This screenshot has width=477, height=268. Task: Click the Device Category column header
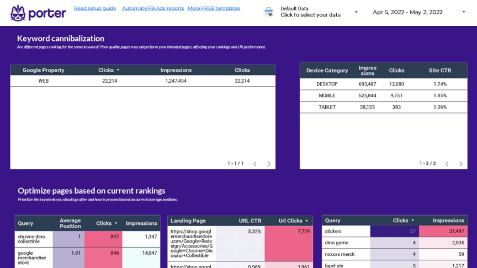tap(327, 71)
